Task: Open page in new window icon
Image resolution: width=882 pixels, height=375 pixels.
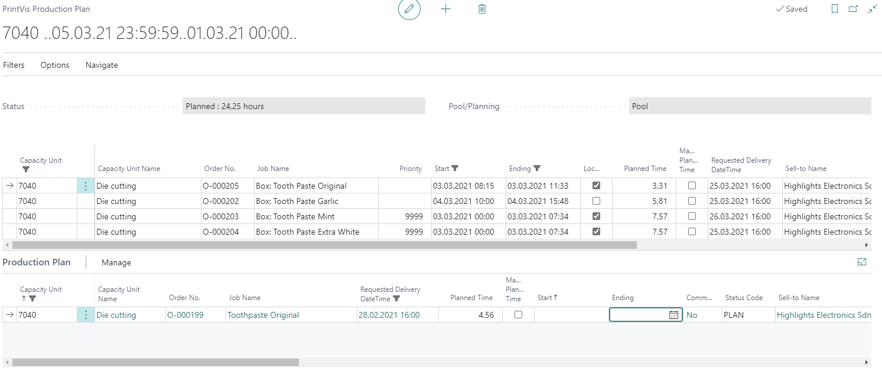Action: coord(853,9)
